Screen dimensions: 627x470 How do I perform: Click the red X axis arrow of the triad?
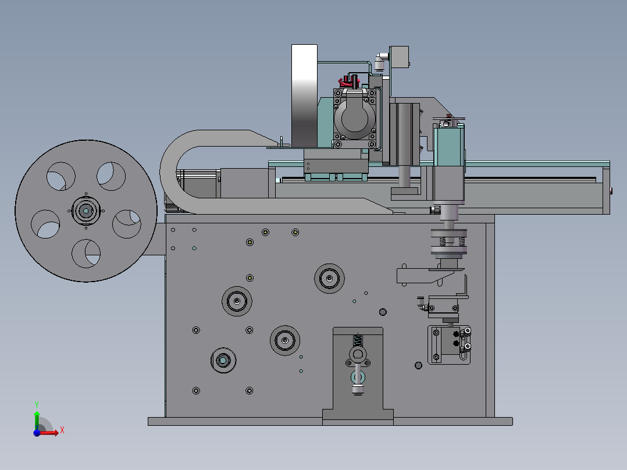click(x=49, y=433)
